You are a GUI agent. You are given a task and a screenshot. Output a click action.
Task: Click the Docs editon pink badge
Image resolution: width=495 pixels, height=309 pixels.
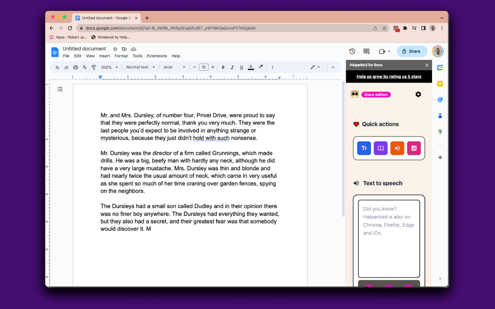[376, 95]
